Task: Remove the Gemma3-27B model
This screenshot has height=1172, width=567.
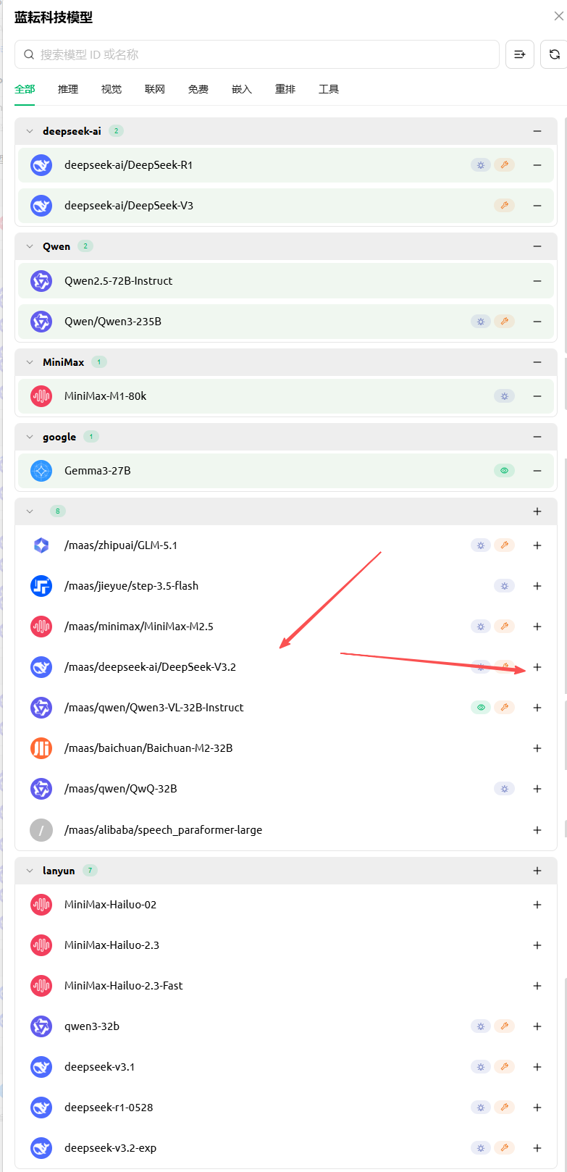Action: pos(537,471)
